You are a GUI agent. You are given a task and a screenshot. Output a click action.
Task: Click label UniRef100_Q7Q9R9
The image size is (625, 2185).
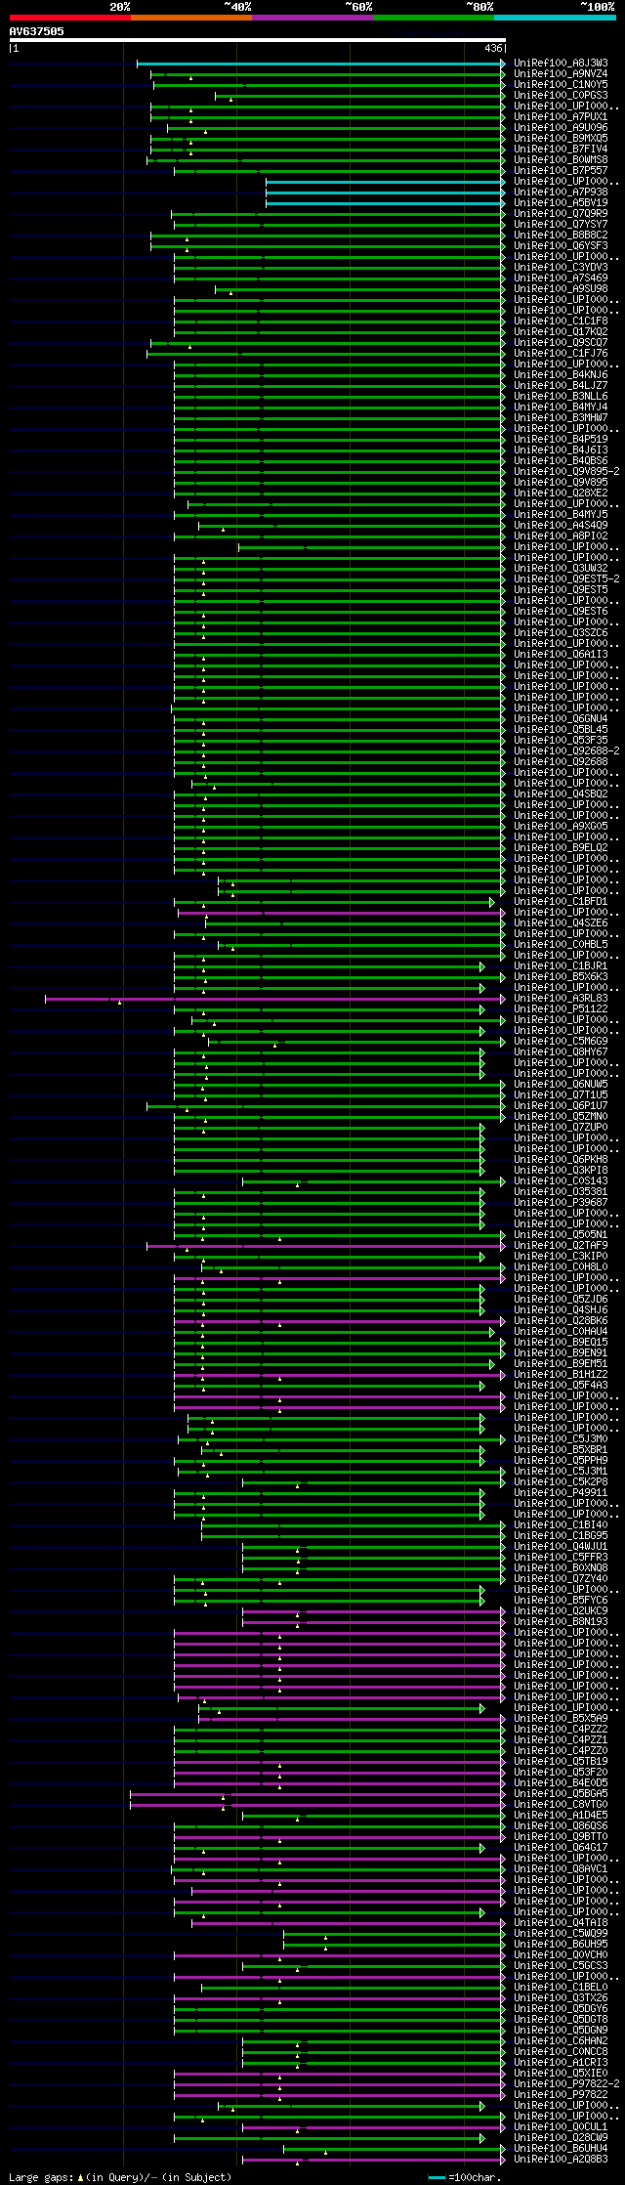point(561,214)
